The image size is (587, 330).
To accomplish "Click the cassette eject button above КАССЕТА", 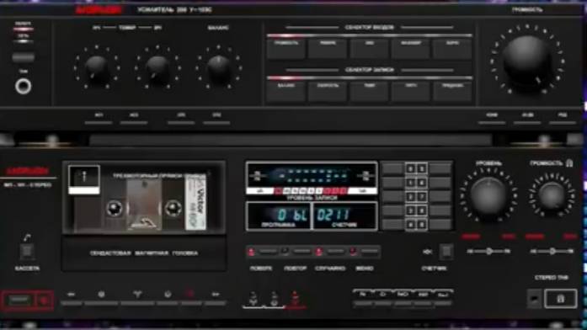I will point(27,251).
